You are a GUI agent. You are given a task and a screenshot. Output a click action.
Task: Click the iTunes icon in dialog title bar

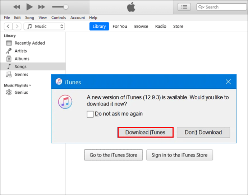click(x=59, y=82)
